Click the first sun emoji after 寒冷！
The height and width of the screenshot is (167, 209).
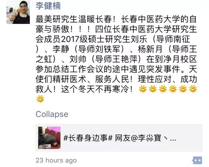[143, 89]
